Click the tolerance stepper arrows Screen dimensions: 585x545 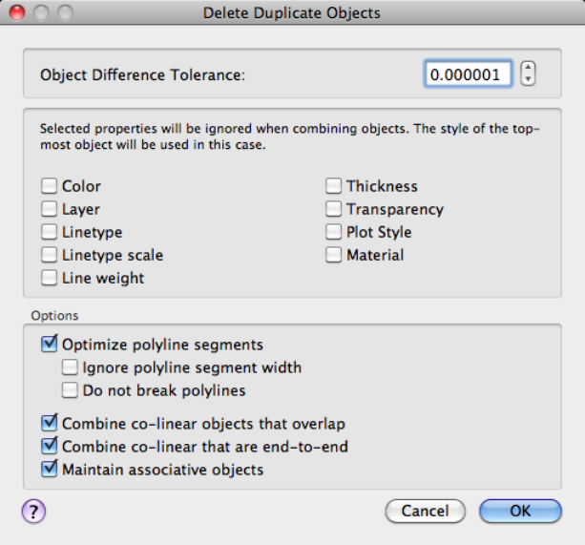tap(530, 73)
